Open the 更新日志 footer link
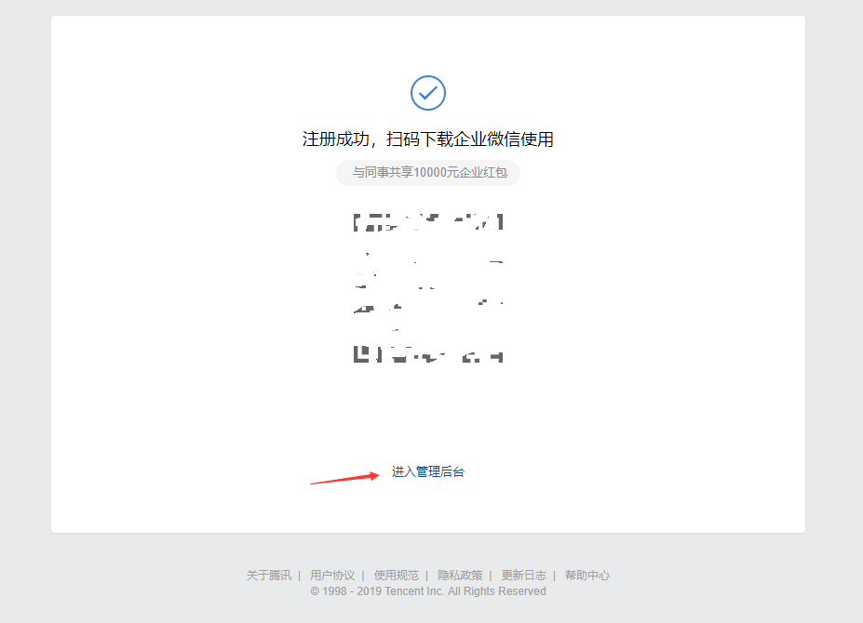This screenshot has height=623, width=863. pyautogui.click(x=523, y=576)
